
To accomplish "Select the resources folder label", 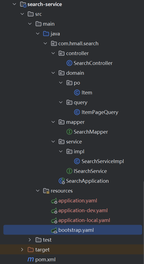I will pos(62,191).
